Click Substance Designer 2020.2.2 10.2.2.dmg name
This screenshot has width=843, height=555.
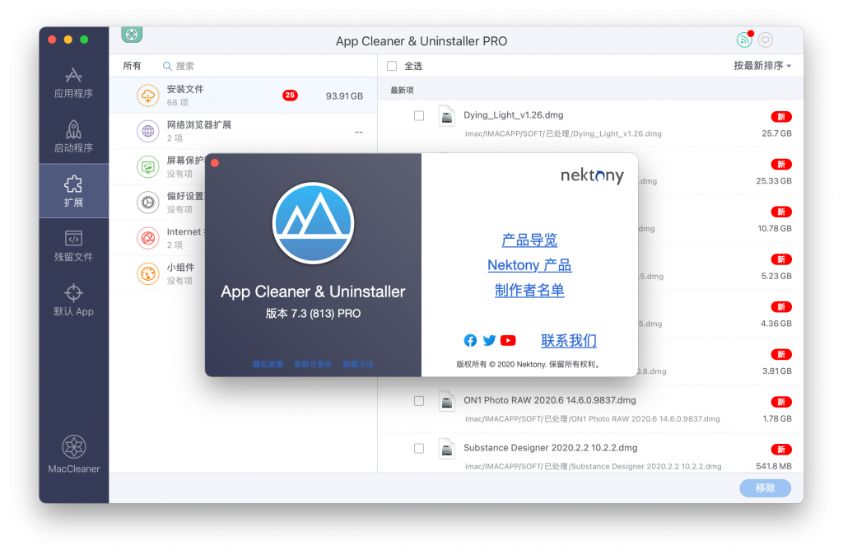[x=551, y=447]
